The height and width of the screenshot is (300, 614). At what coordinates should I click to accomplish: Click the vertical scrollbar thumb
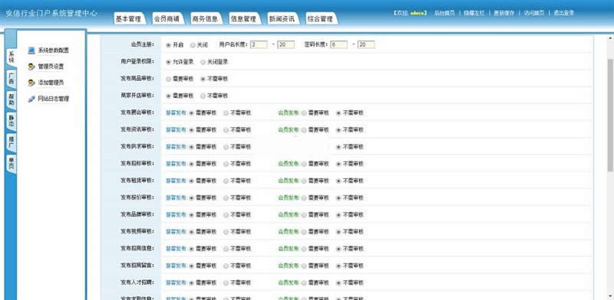(x=610, y=116)
